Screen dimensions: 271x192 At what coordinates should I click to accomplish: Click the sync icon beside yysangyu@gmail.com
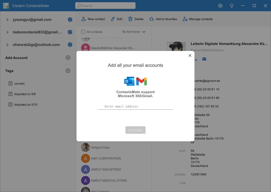pos(70,20)
